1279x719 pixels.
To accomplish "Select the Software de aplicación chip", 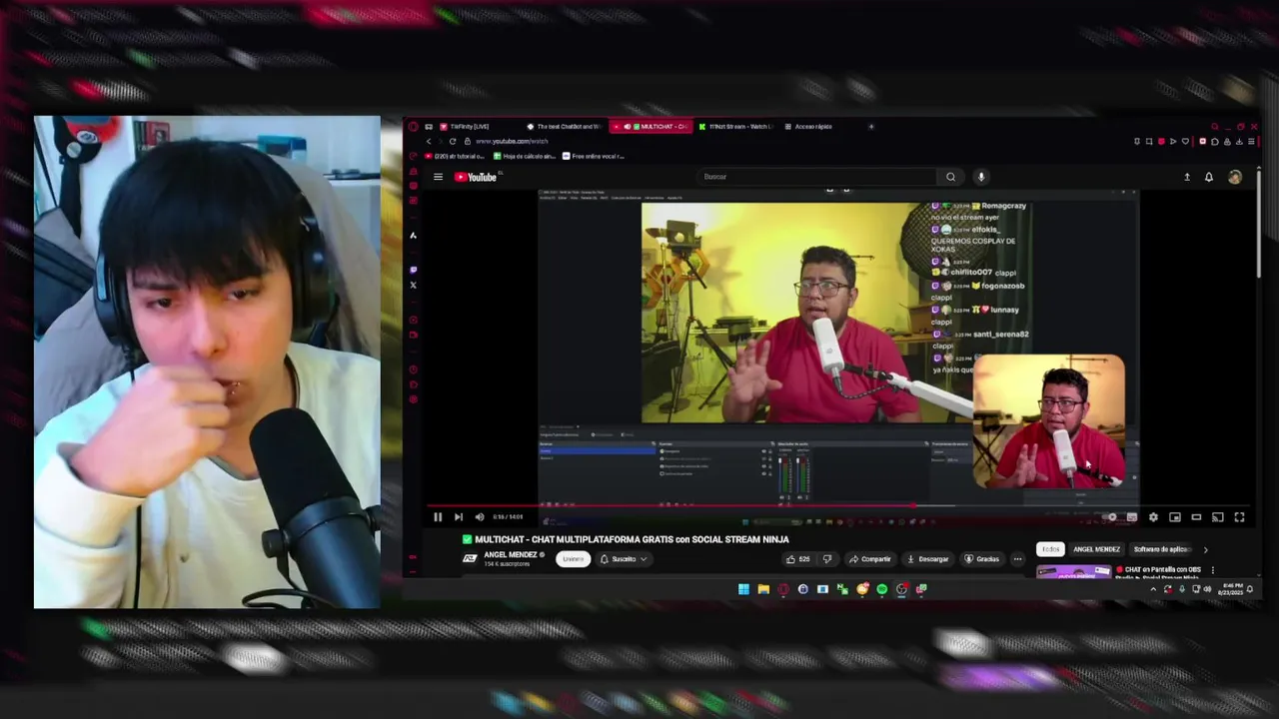I will click(x=1161, y=549).
